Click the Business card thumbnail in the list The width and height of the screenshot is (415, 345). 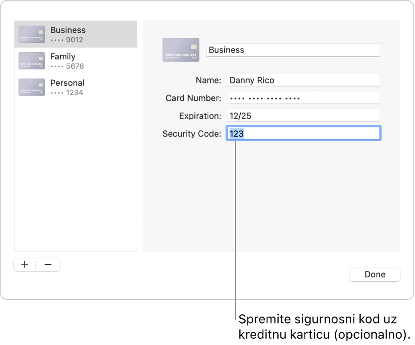[x=32, y=34]
